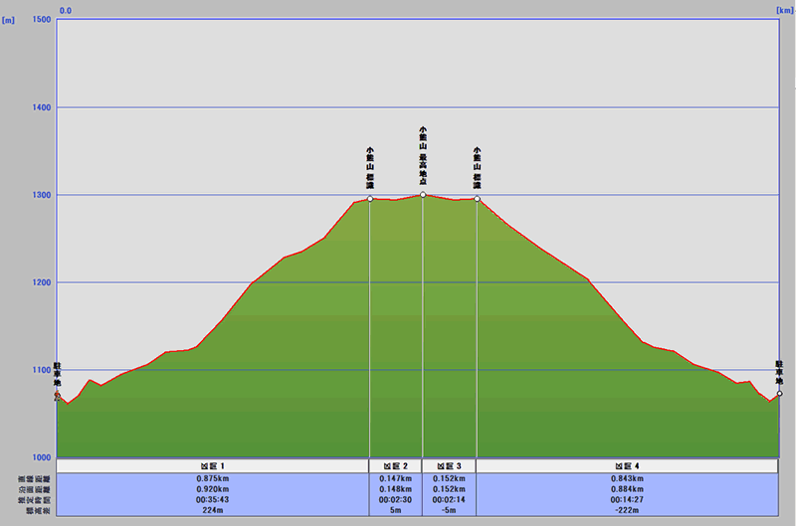This screenshot has width=796, height=526.
Task: Click the second 小笠山 標識 marker after the peak
Action: [x=477, y=199]
